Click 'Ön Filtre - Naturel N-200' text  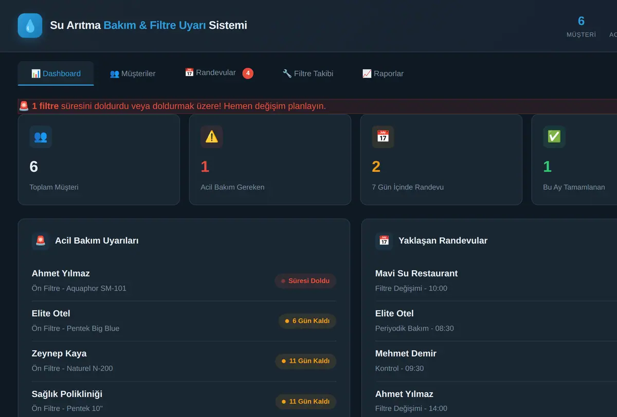[72, 369]
